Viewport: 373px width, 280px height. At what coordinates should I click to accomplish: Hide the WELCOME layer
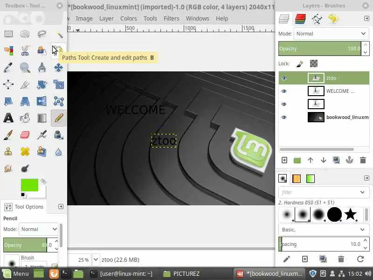(x=284, y=91)
